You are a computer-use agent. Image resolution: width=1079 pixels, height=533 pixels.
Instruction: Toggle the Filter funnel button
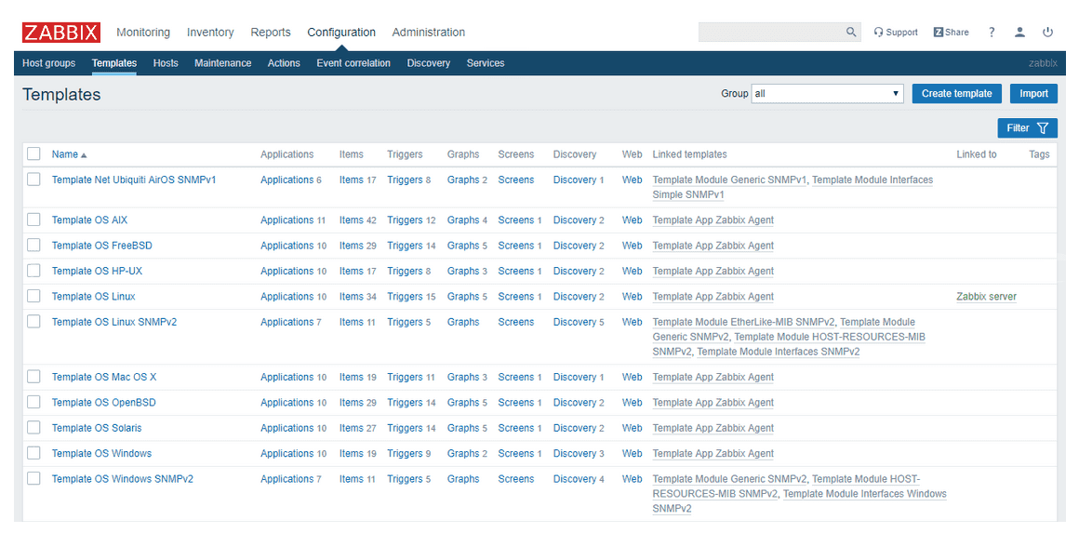1028,128
